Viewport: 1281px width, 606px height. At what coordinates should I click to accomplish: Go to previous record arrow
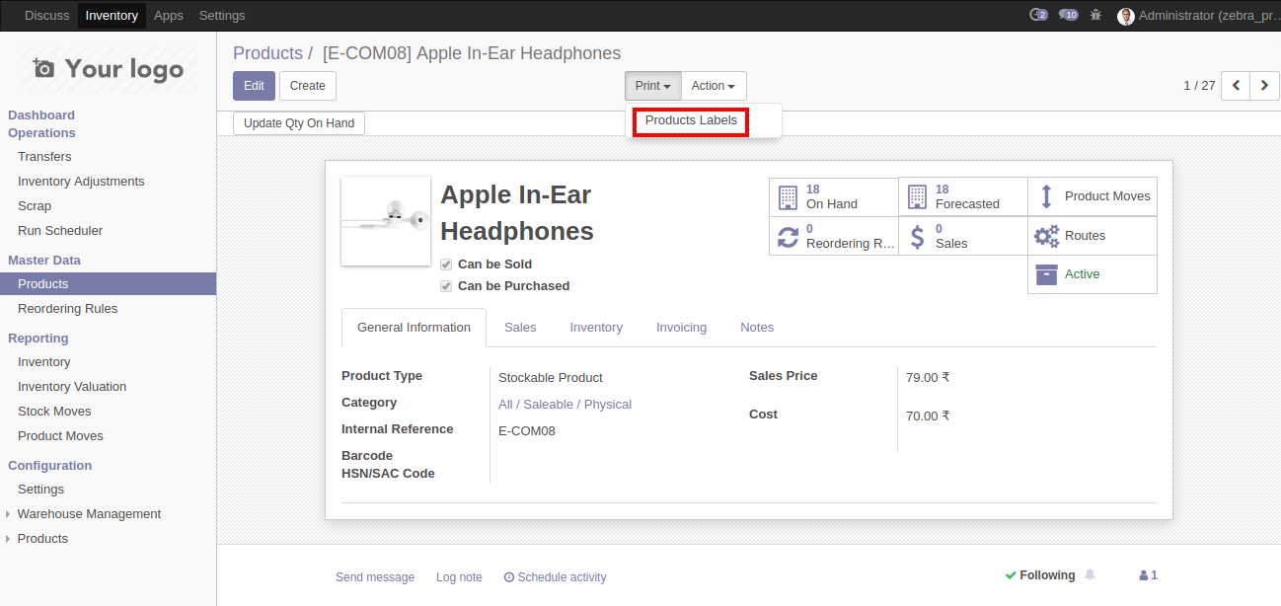tap(1236, 86)
